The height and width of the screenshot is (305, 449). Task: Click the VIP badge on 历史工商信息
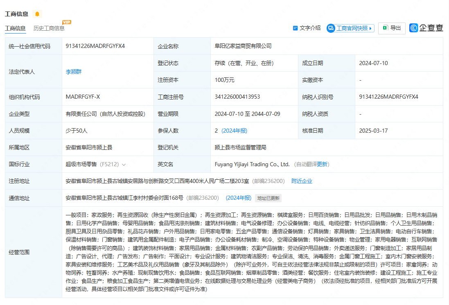pyautogui.click(x=67, y=22)
